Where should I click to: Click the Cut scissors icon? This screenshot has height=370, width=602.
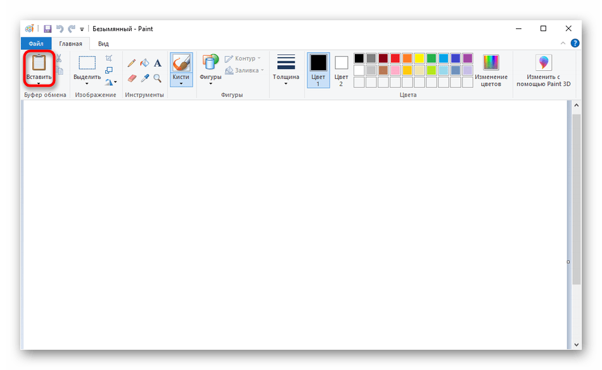pos(59,58)
